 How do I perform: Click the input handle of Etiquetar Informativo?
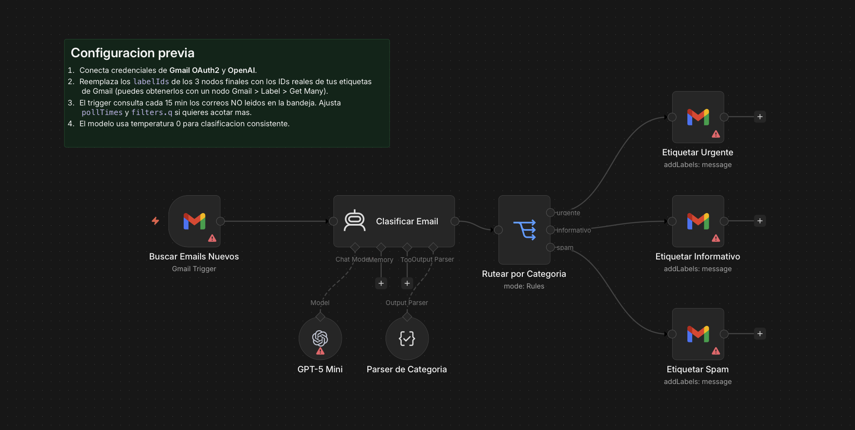pyautogui.click(x=672, y=221)
